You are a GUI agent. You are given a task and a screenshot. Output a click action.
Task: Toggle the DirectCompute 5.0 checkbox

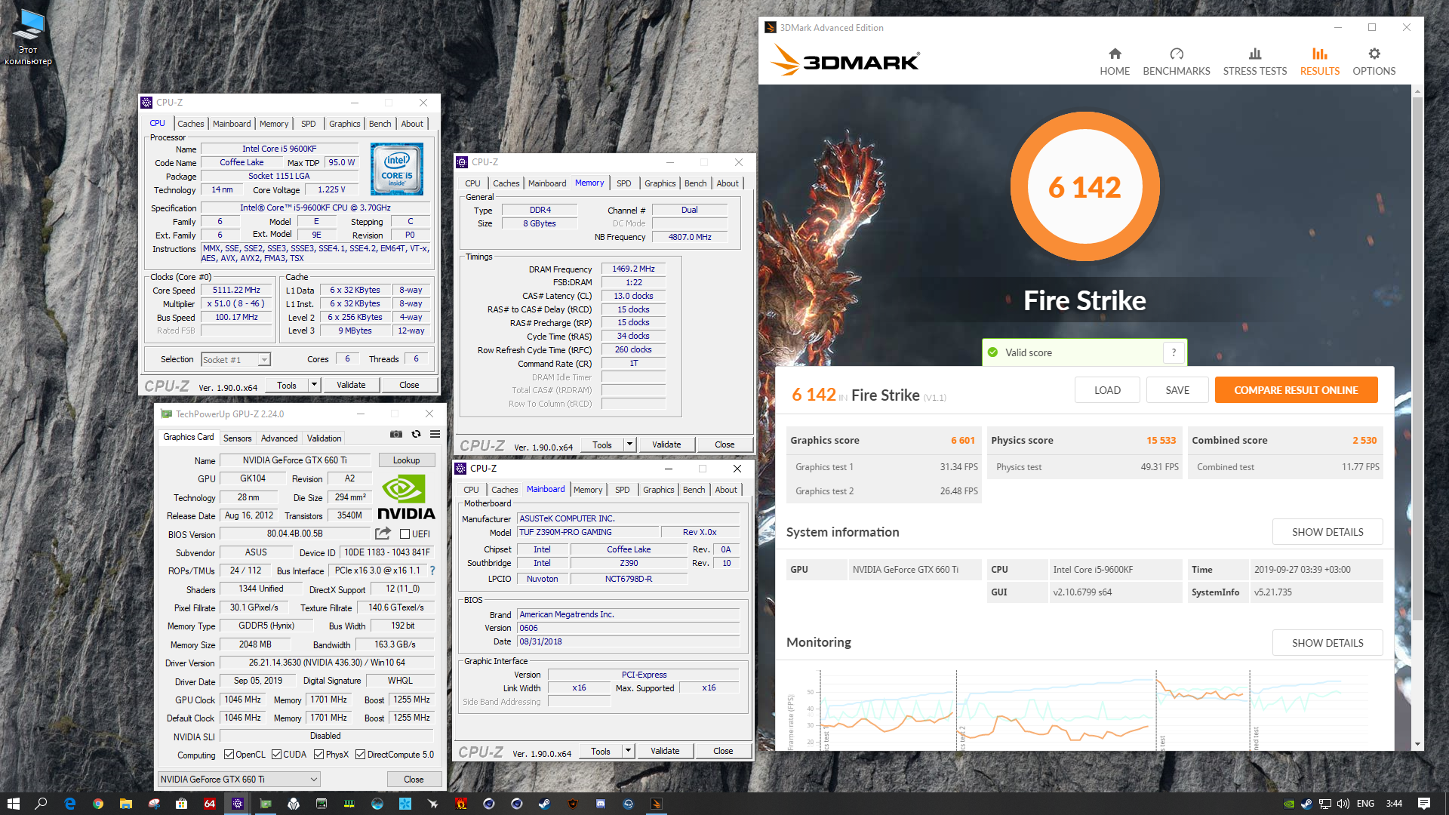click(361, 755)
